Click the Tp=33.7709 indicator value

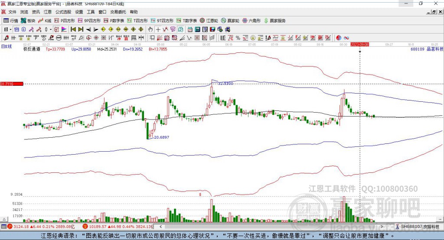(x=55, y=49)
